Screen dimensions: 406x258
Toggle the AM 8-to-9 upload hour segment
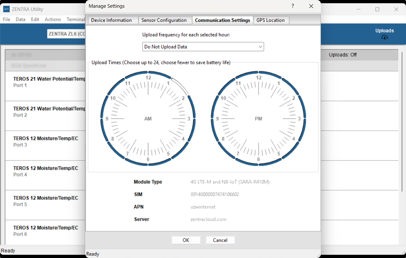coord(104,130)
